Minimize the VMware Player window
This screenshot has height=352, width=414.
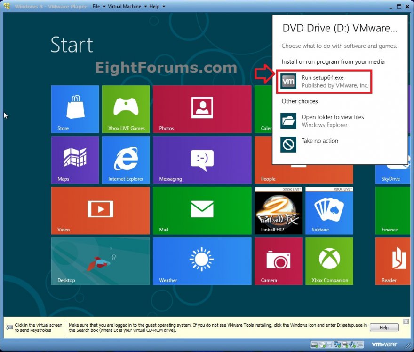[x=390, y=7]
